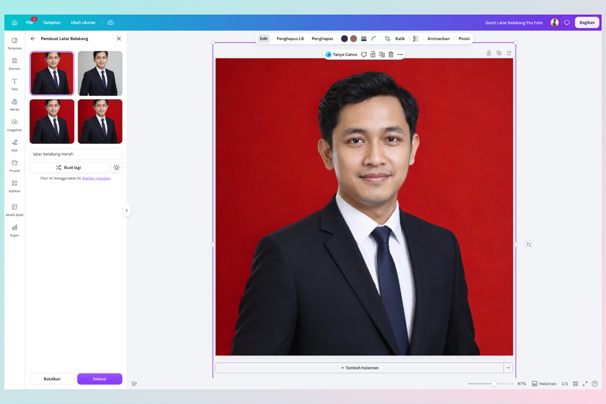Open the corner rounding icon
This screenshot has height=404, width=606.
[x=374, y=39]
